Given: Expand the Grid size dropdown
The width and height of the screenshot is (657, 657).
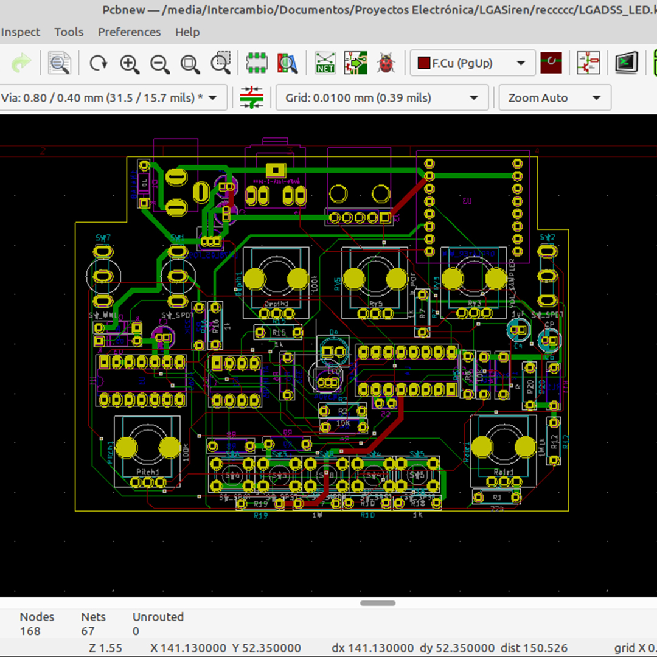Looking at the screenshot, I should 381,98.
